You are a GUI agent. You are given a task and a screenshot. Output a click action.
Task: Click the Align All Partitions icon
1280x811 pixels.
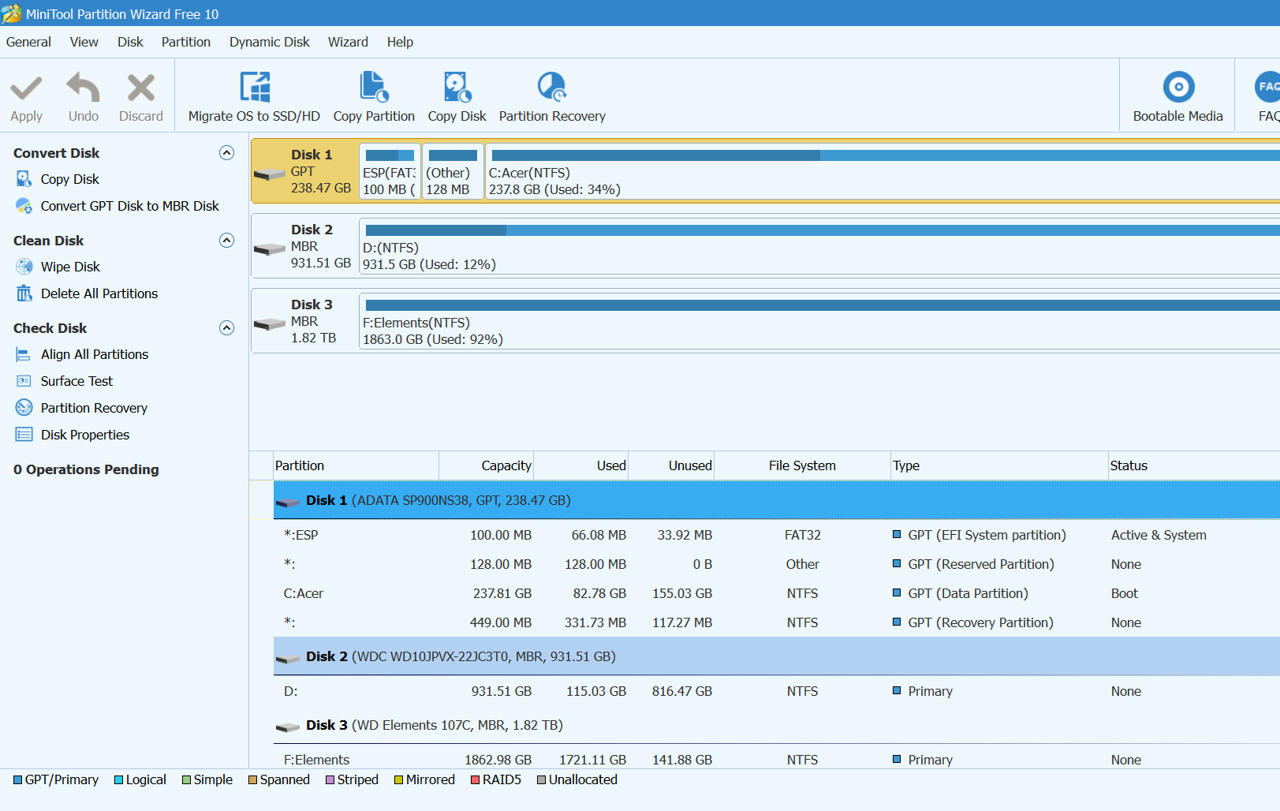pos(24,354)
